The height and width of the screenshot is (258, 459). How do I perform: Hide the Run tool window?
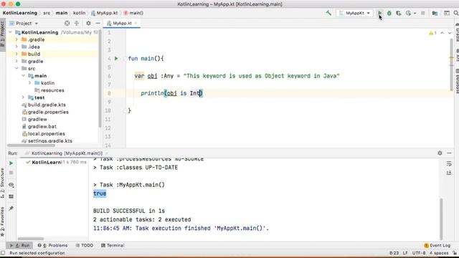(450, 153)
